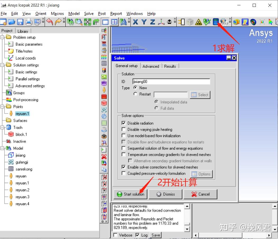Enable Disable varying joule heating checkbox

(124, 129)
